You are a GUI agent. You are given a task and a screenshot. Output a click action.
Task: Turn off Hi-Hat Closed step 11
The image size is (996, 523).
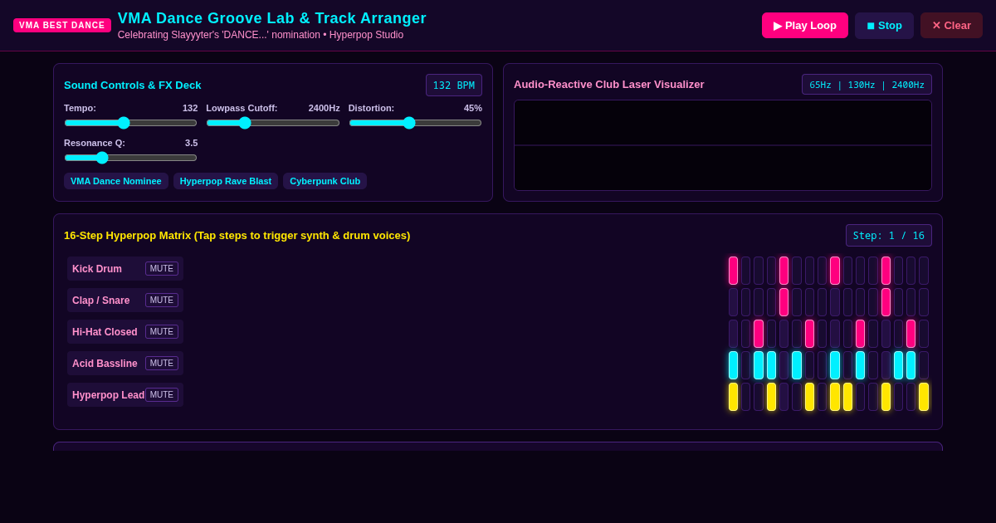point(860,334)
